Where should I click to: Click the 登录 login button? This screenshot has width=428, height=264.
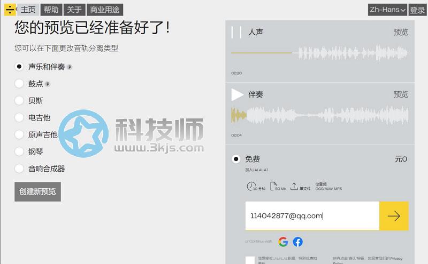click(417, 10)
